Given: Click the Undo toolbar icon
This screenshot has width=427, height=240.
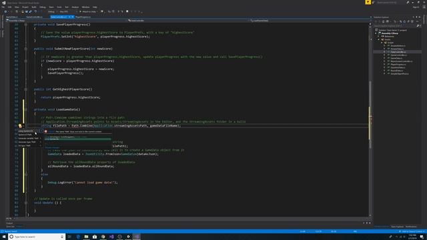Looking at the screenshot, I should pyautogui.click(x=35, y=12).
